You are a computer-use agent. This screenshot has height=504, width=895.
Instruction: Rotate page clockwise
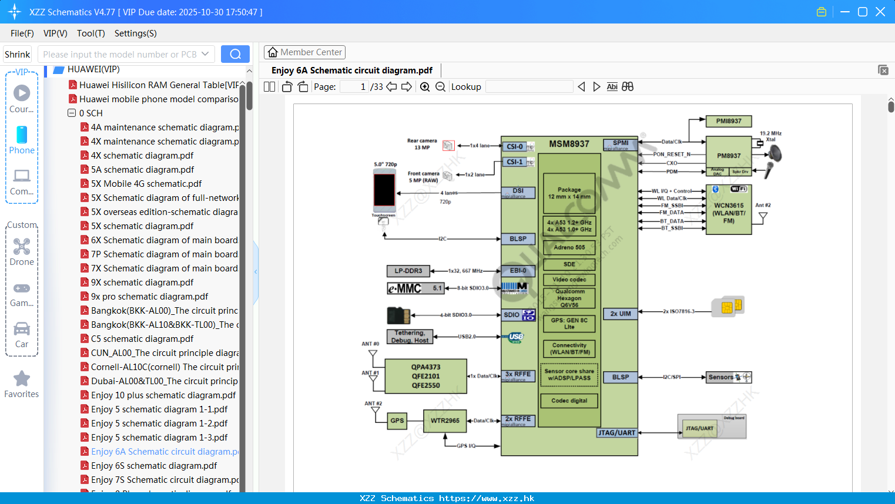(303, 87)
